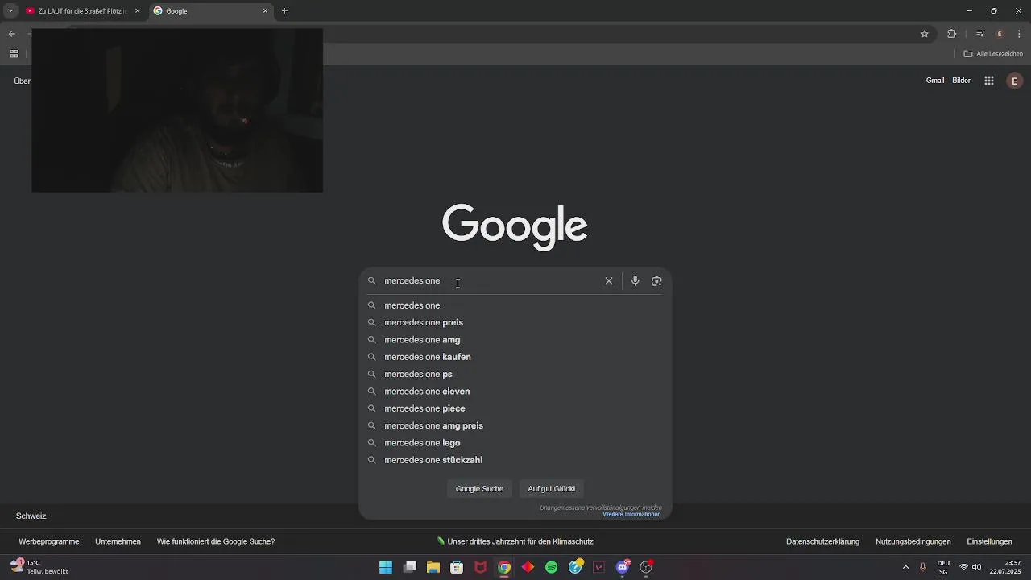Click the Google Suche button
Screen dimensions: 1031x580
(479, 489)
